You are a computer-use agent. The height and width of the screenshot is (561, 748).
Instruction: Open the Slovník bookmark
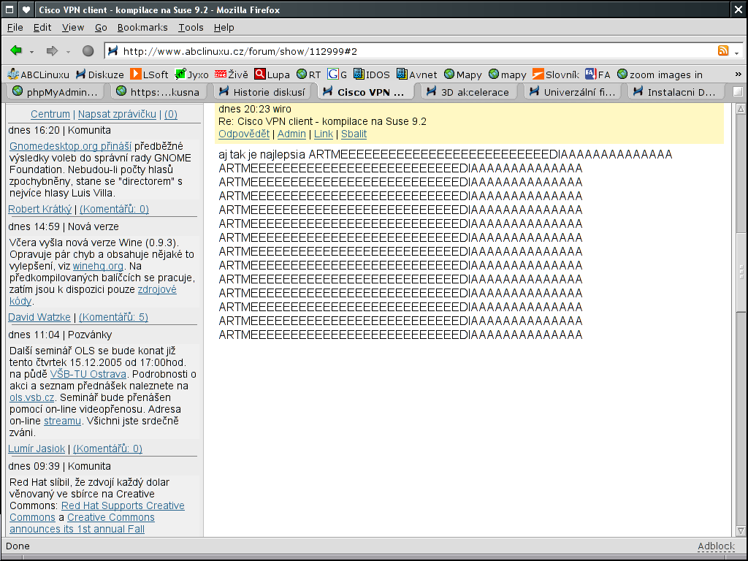555,74
